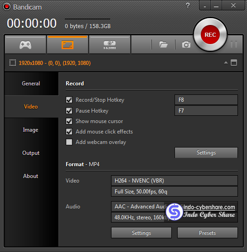Open Record section Settings button
This screenshot has width=247, height=252.
tap(206, 153)
